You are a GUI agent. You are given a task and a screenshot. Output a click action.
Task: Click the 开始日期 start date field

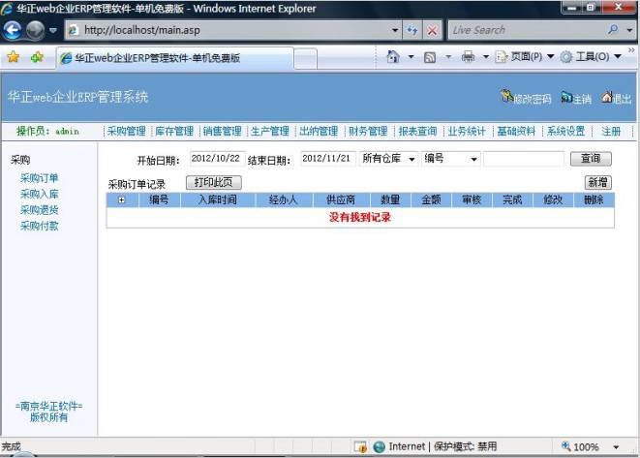click(x=215, y=159)
